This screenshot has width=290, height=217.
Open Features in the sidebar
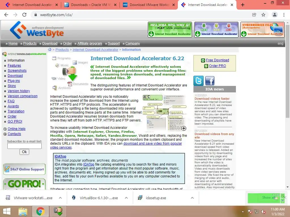(14, 66)
